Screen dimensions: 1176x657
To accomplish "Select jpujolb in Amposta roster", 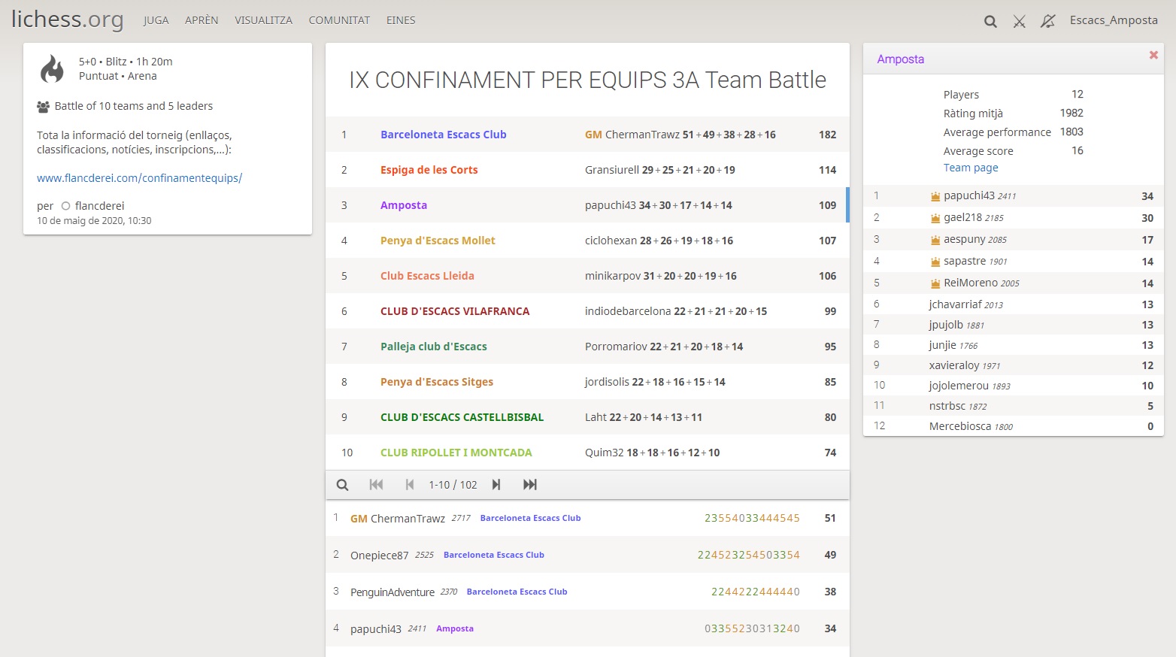I will coord(1013,325).
